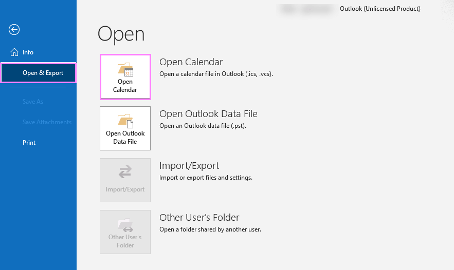Click 'Open an Outlook data file (.pst).' description
Viewport: 454px width, 270px height.
point(203,126)
